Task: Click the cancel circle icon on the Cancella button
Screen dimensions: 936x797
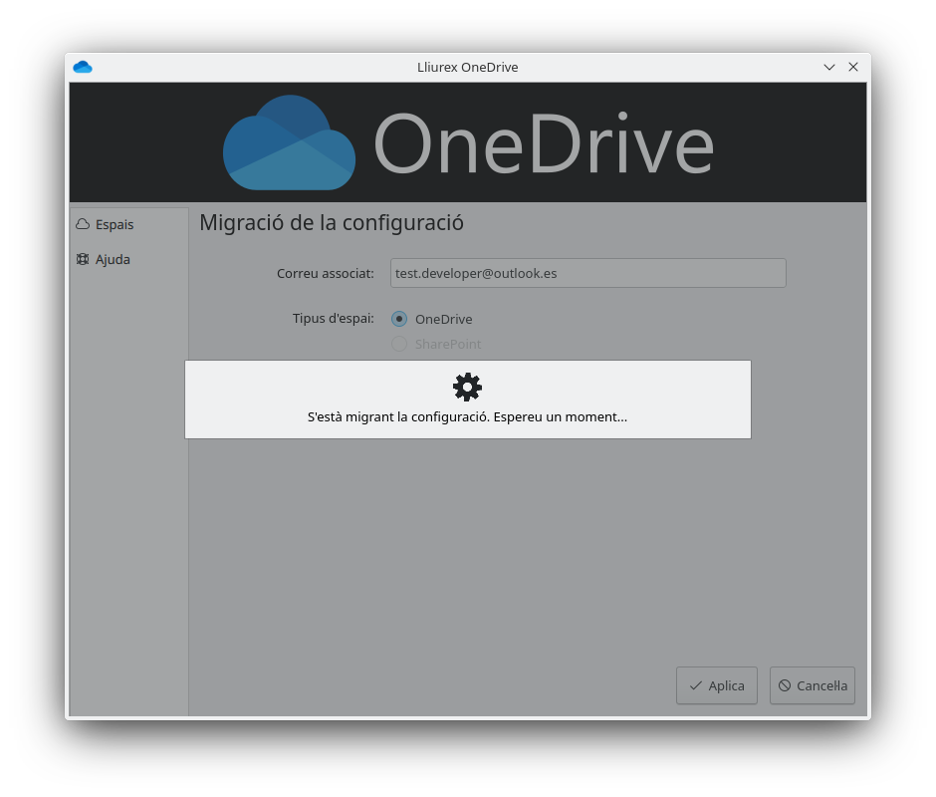Action: click(785, 685)
